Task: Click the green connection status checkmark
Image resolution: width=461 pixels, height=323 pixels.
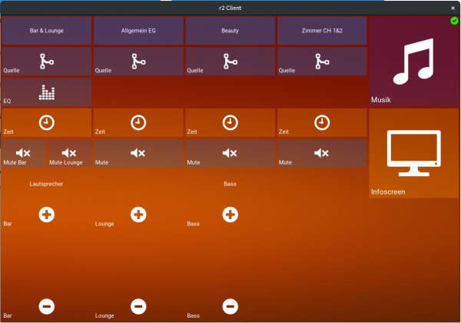Action: pyautogui.click(x=454, y=20)
